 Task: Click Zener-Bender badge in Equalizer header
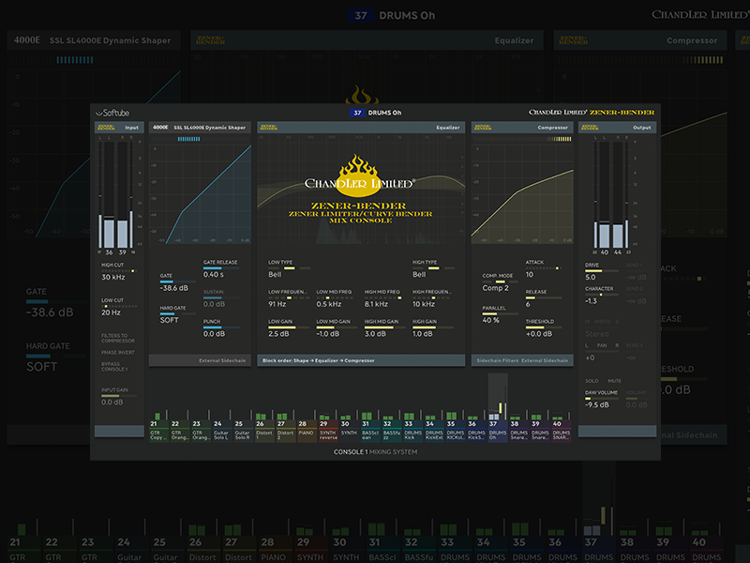269,127
